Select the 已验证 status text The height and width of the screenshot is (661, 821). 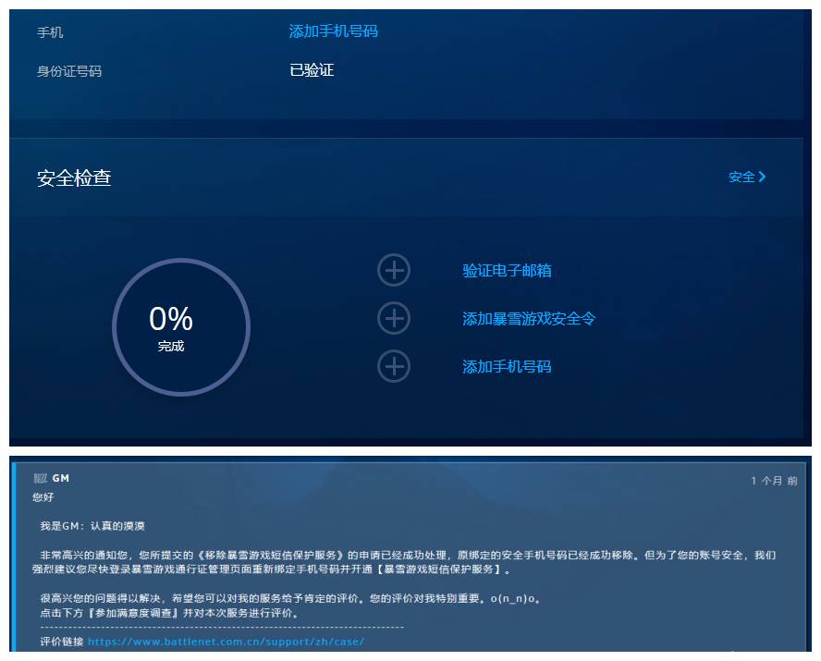(x=312, y=70)
